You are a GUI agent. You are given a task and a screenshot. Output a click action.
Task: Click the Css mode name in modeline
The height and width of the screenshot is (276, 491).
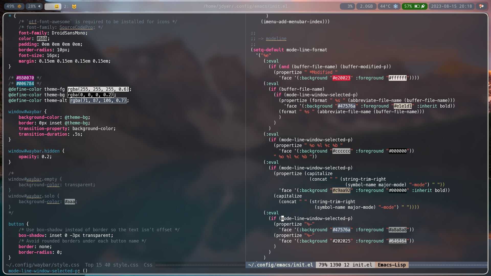click(148, 265)
